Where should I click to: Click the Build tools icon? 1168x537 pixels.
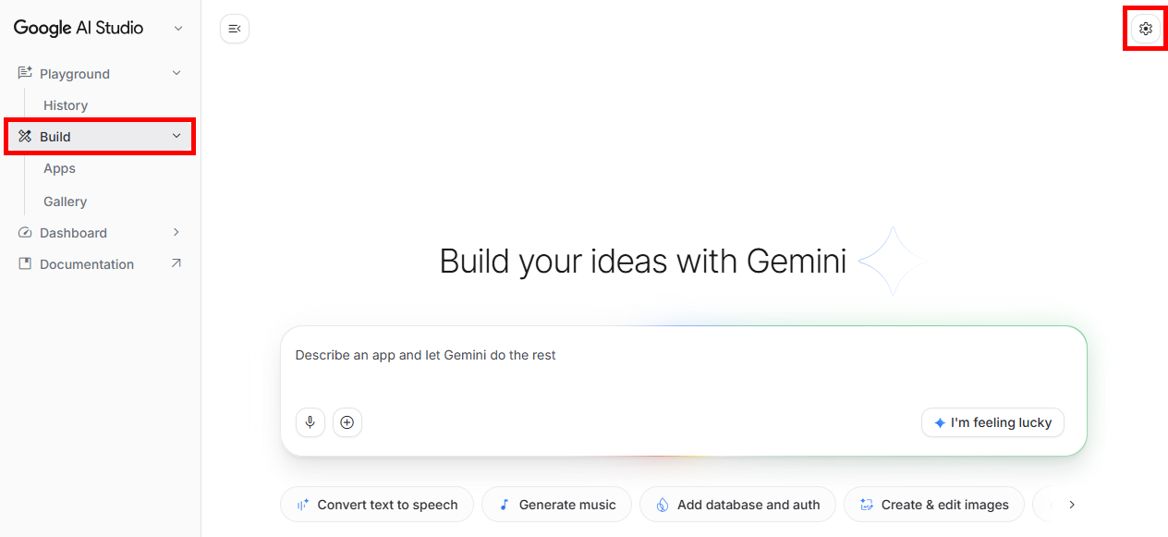25,137
